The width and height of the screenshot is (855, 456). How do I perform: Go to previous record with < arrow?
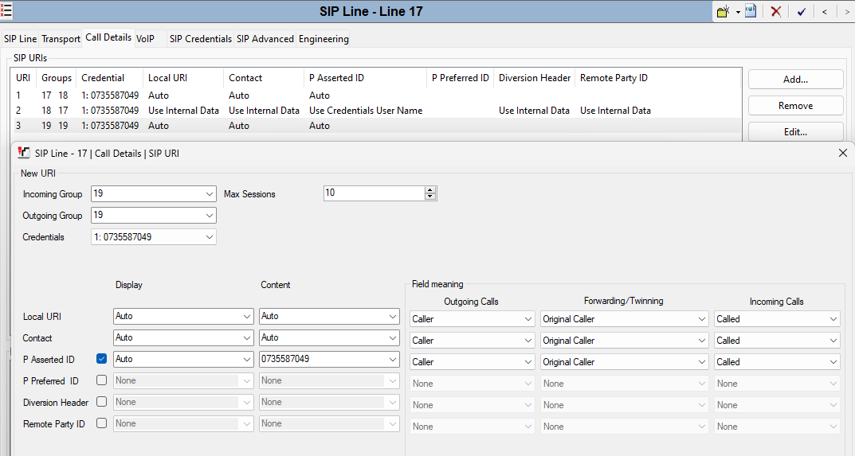tap(825, 11)
